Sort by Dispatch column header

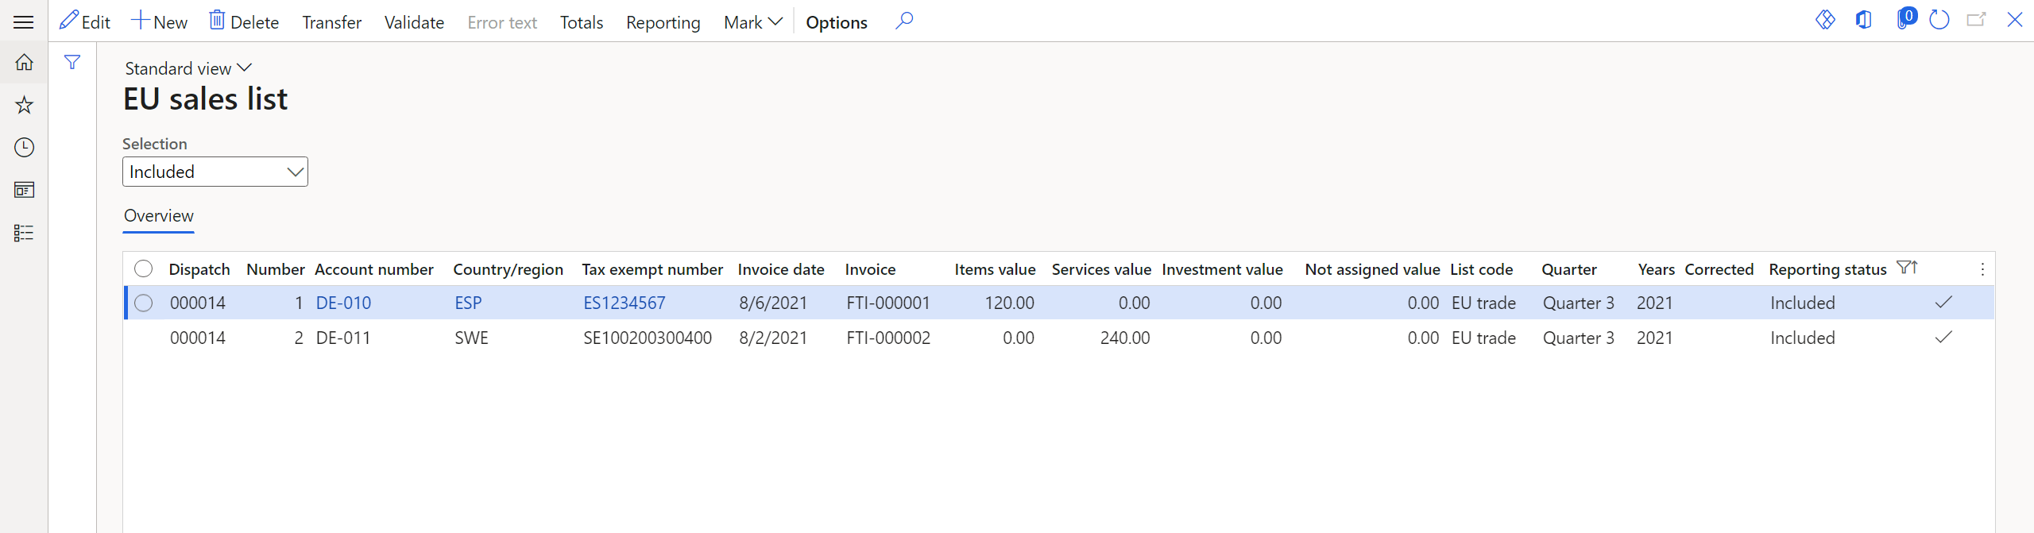[x=199, y=269]
